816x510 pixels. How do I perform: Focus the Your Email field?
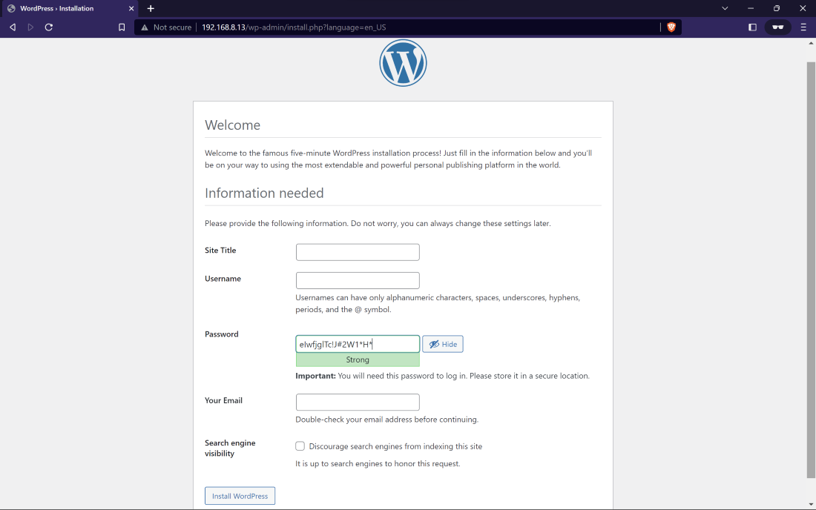(x=358, y=402)
